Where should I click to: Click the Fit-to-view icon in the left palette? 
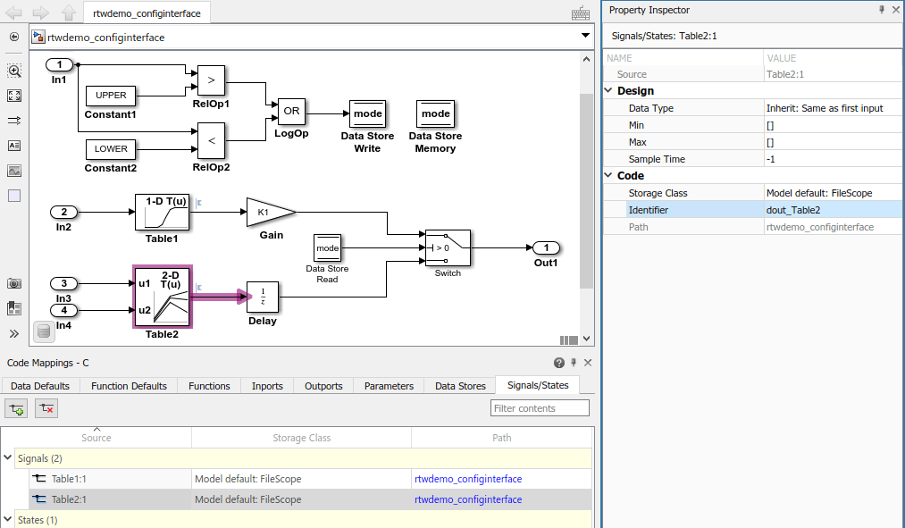13,96
